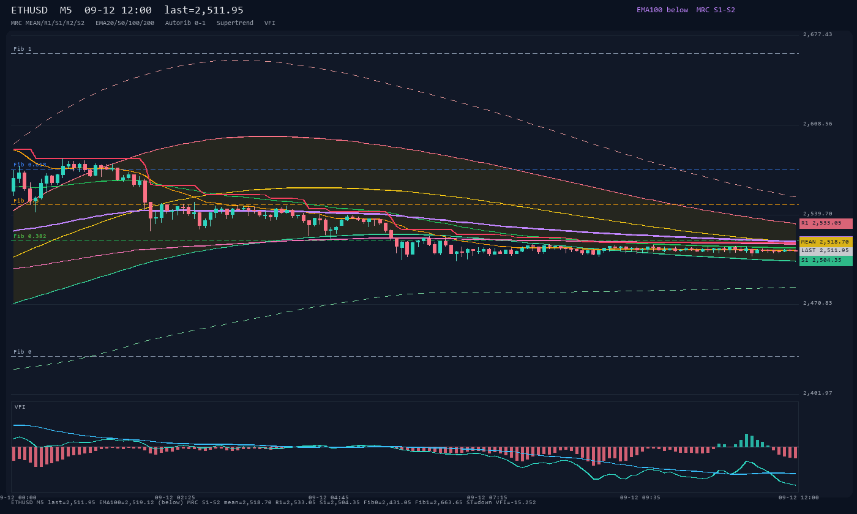Click the MEAN 2,518.70 price tag

click(826, 242)
